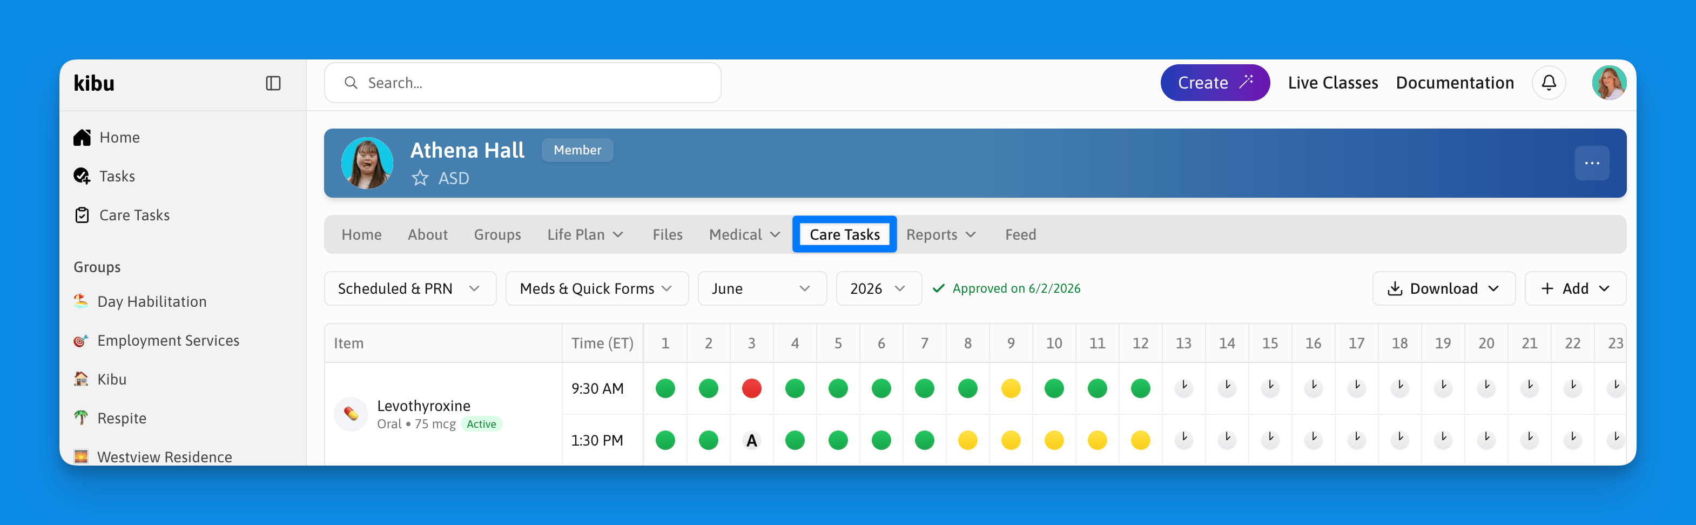Click the green 9:30 AM dot on day 1

click(665, 388)
